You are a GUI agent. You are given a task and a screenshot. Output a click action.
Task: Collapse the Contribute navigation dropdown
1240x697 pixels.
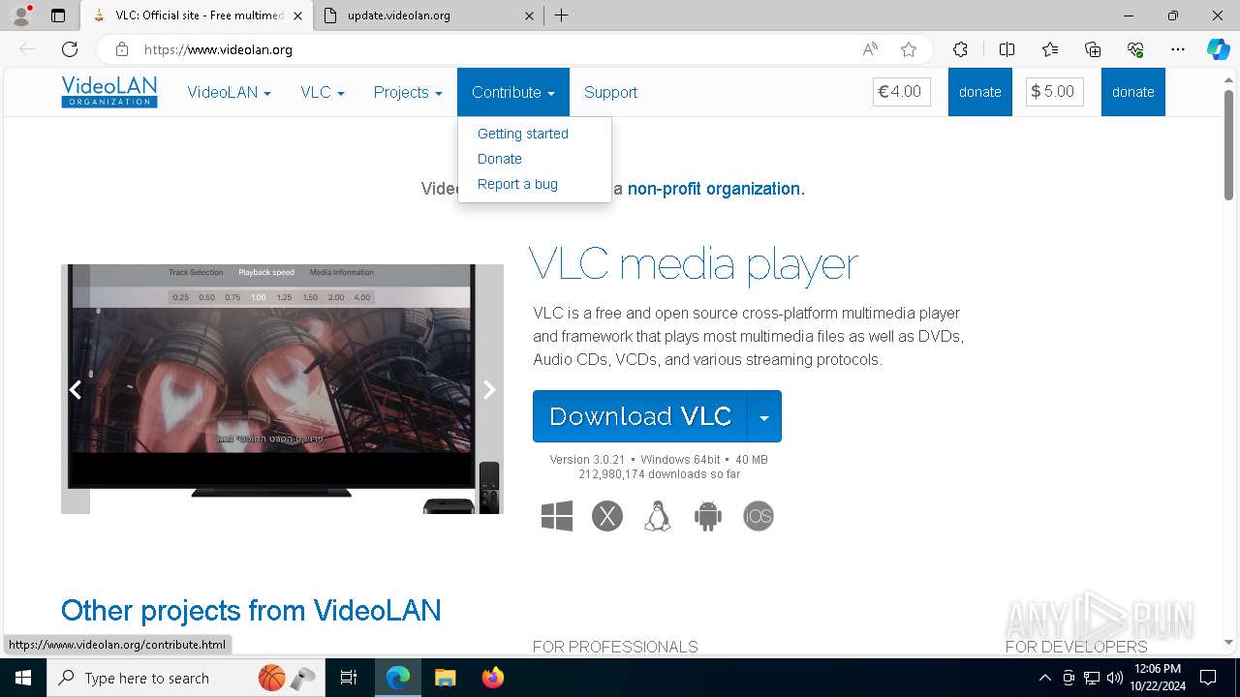click(513, 92)
